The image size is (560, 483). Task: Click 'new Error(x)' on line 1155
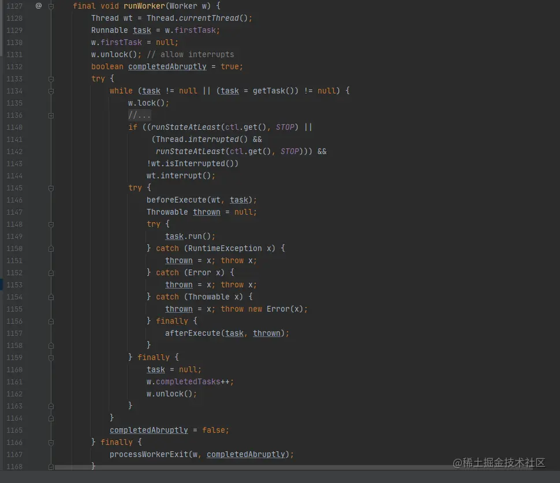pos(276,309)
